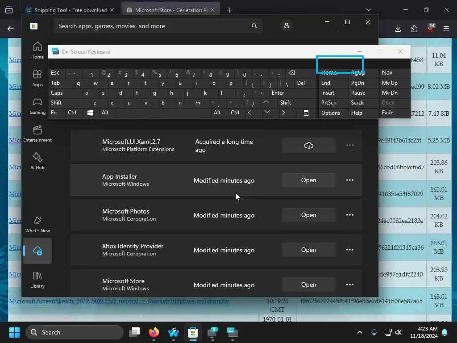Image resolution: width=457 pixels, height=343 pixels.
Task: Toggle the Nav key on keyboard
Action: (394, 73)
